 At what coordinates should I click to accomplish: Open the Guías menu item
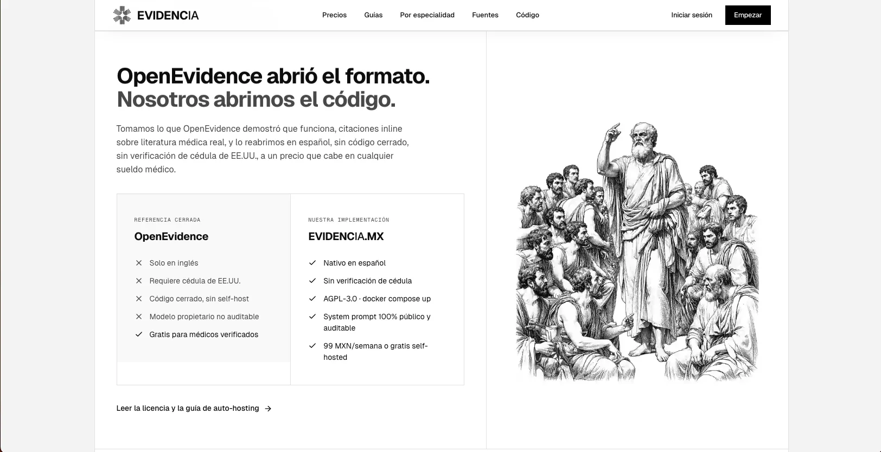pos(373,15)
